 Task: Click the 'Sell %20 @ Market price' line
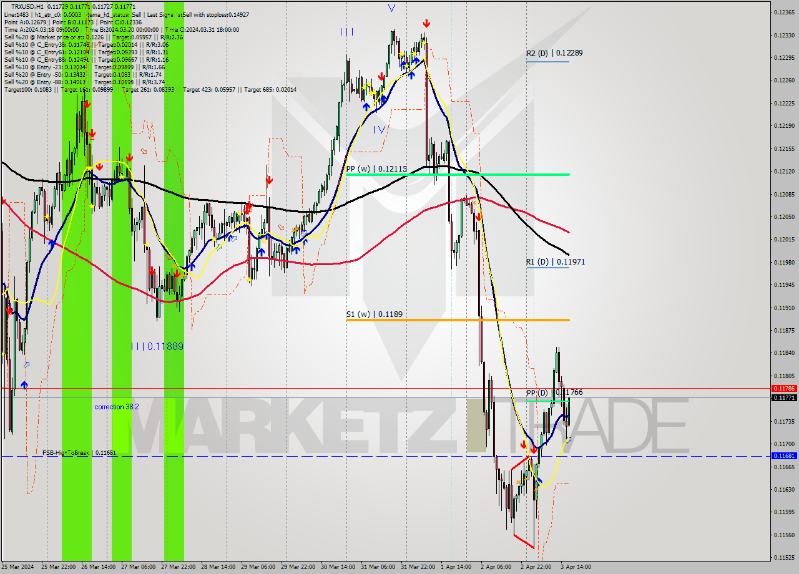[x=94, y=37]
